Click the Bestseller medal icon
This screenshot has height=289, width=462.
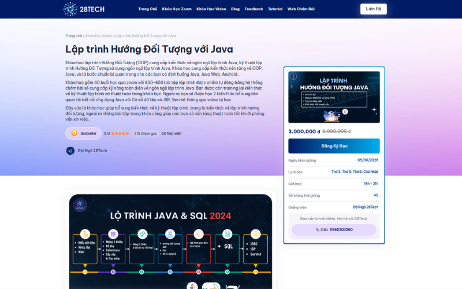(74, 134)
